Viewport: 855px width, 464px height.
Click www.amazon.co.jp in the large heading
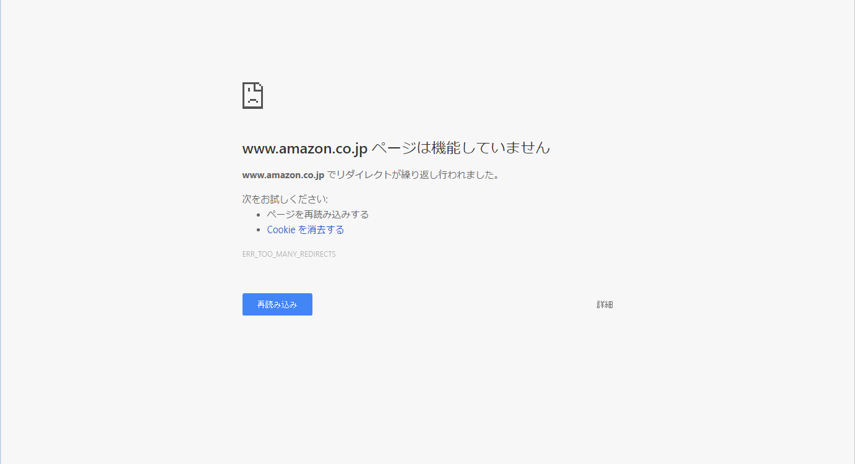pos(305,148)
